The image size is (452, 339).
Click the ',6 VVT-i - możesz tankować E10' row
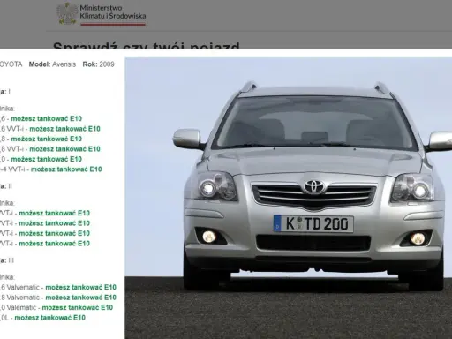coord(50,129)
